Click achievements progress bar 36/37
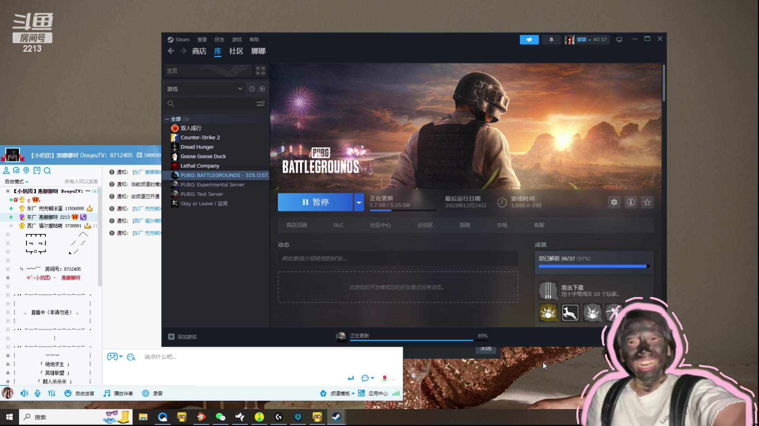759x426 pixels. point(594,266)
